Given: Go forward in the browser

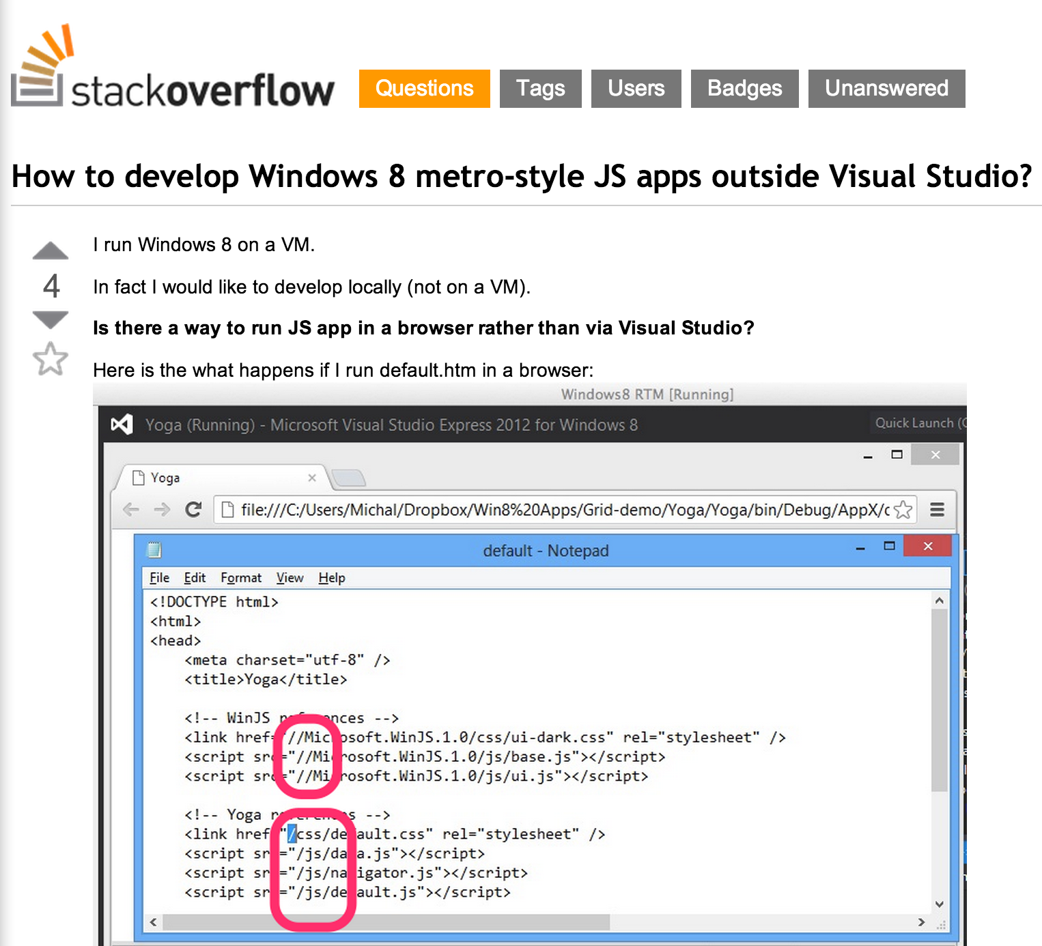Looking at the screenshot, I should tap(162, 509).
